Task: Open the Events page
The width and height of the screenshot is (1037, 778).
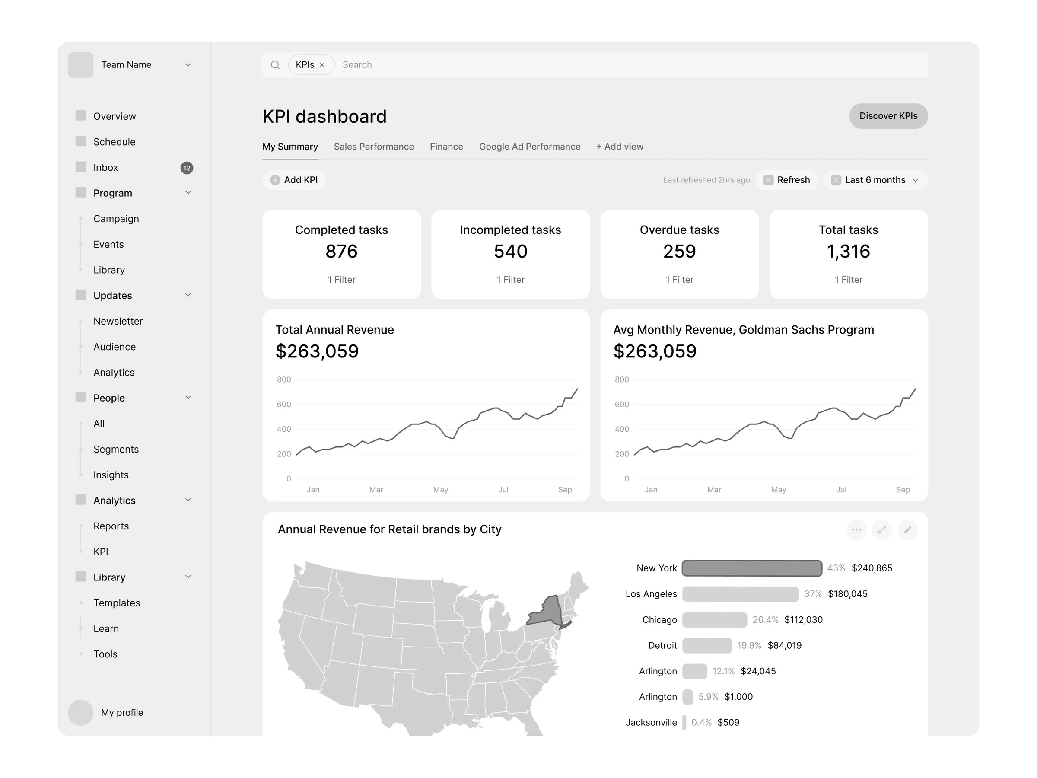Action: pos(108,244)
